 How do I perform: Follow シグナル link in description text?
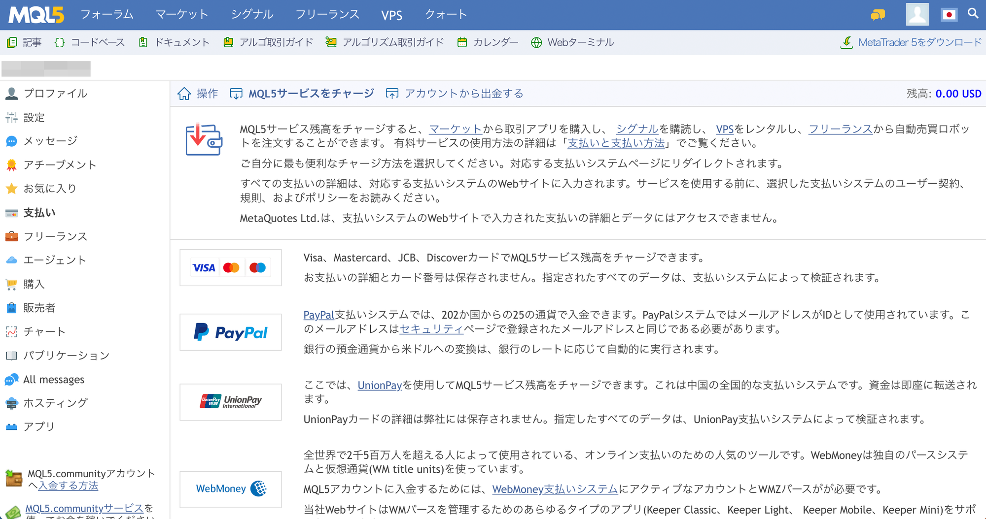tap(637, 129)
